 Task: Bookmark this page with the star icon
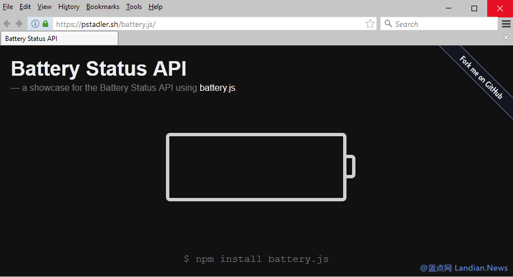pos(370,24)
